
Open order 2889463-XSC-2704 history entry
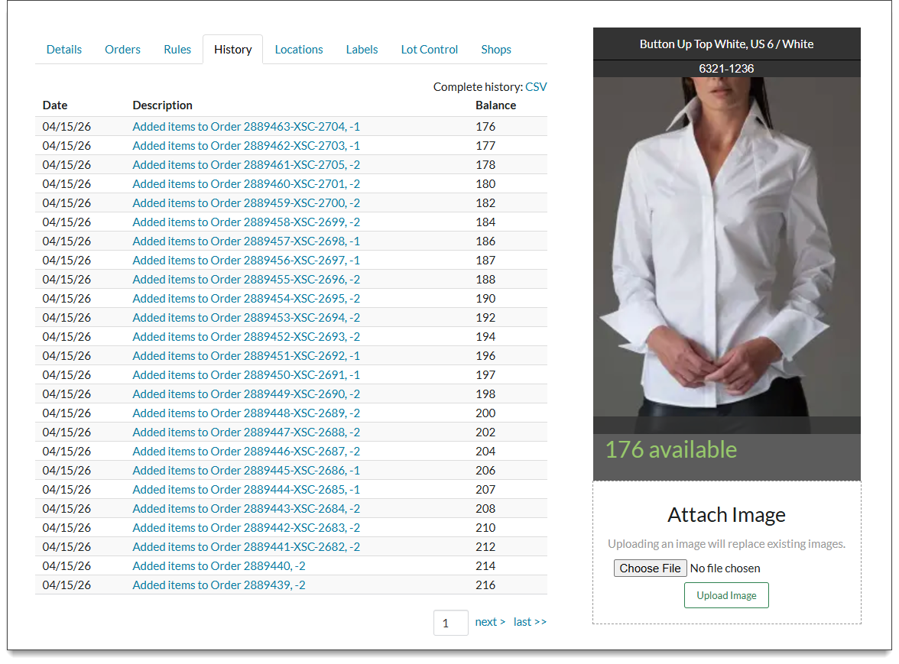[245, 127]
